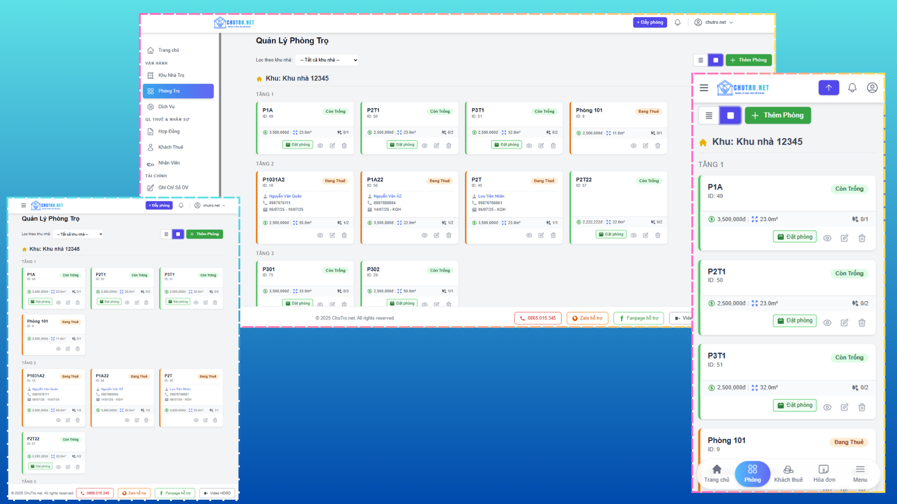Open Ghi Chỉ Số DV in sidebar

click(x=178, y=188)
